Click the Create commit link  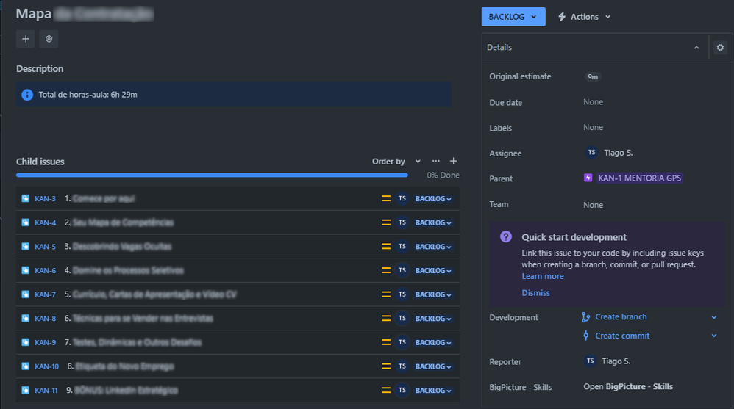(x=622, y=336)
